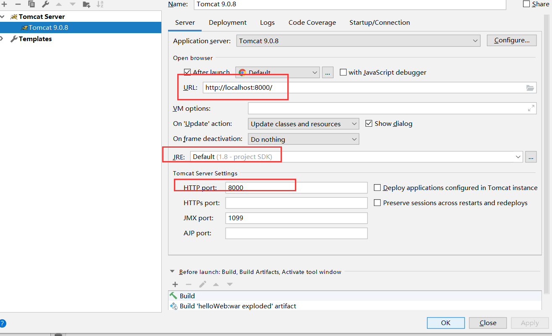552x336 pixels.
Task: Click the Name field
Action: point(351,4)
